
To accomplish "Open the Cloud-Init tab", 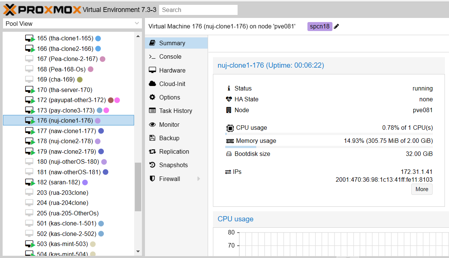I will click(176, 84).
